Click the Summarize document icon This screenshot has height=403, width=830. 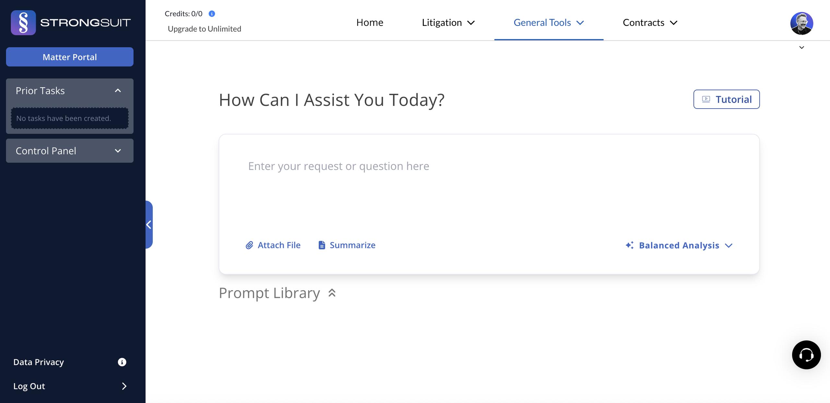[322, 245]
